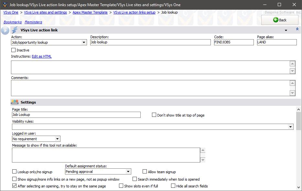302x191 pixels.
Task: Click the Edit as HTML link
Action: (x=42, y=56)
